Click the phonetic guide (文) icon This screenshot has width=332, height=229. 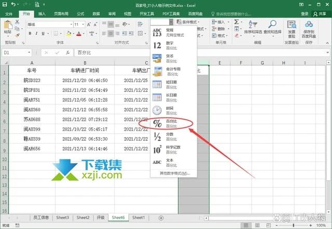pyautogui.click(x=91, y=33)
